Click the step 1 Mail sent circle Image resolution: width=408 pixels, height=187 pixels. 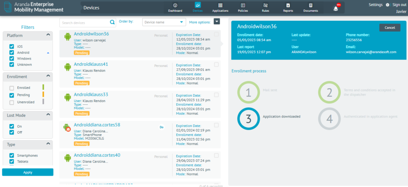click(249, 93)
